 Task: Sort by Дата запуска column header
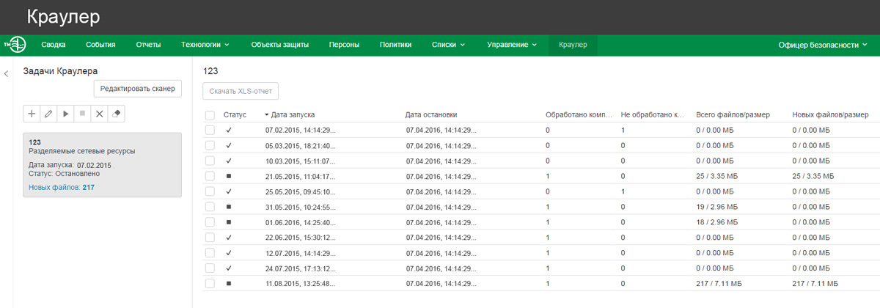click(293, 115)
